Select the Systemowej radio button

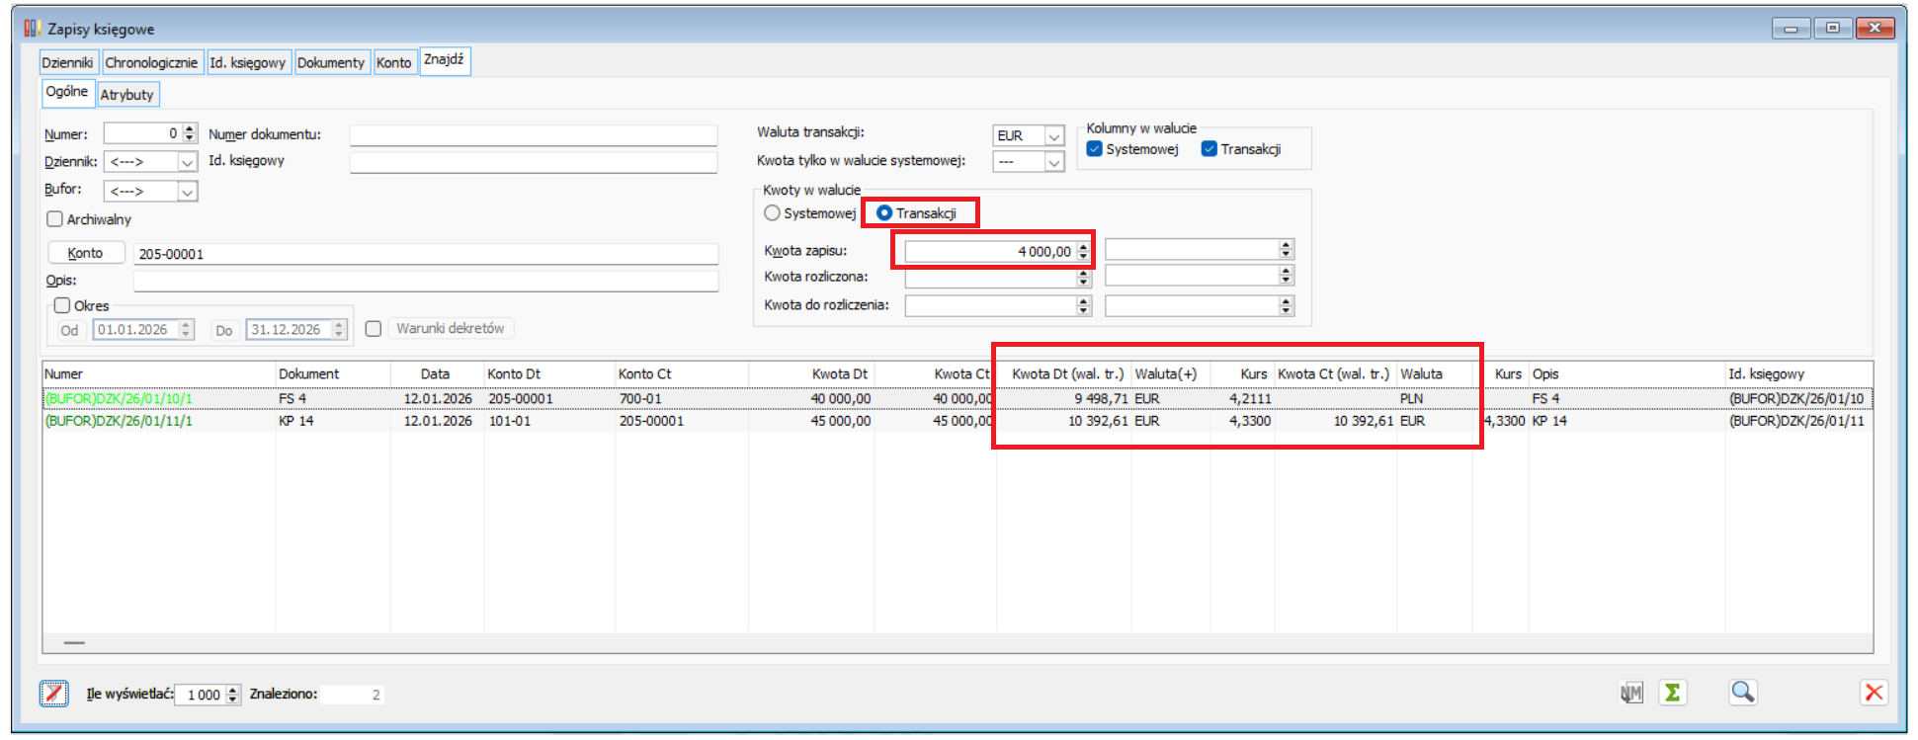[773, 213]
